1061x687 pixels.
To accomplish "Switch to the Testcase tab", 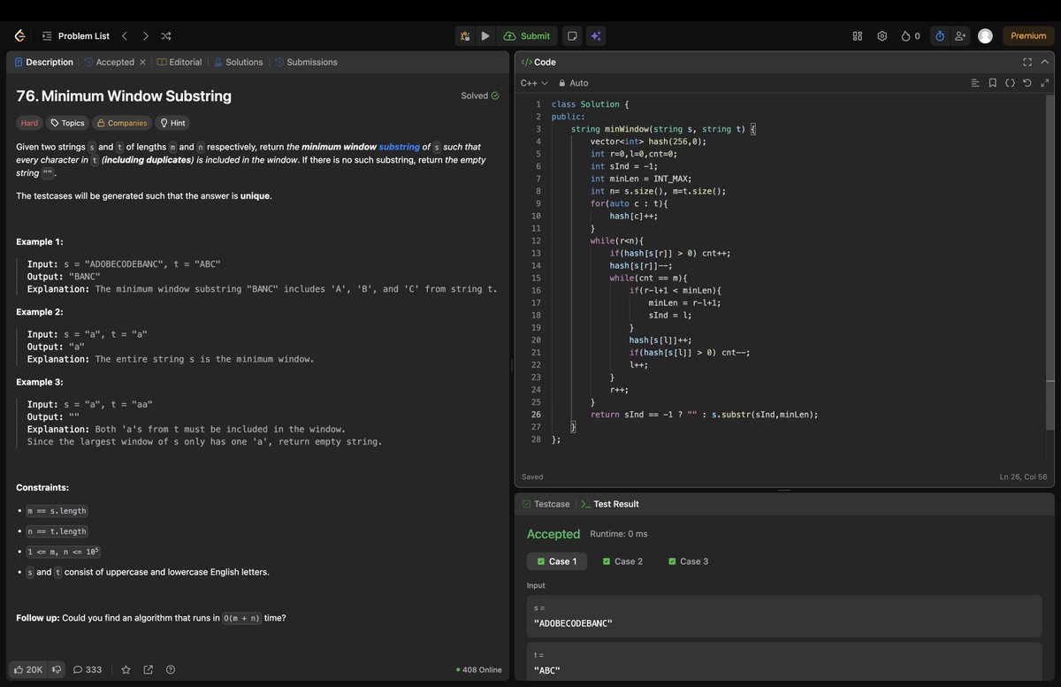I will click(546, 504).
